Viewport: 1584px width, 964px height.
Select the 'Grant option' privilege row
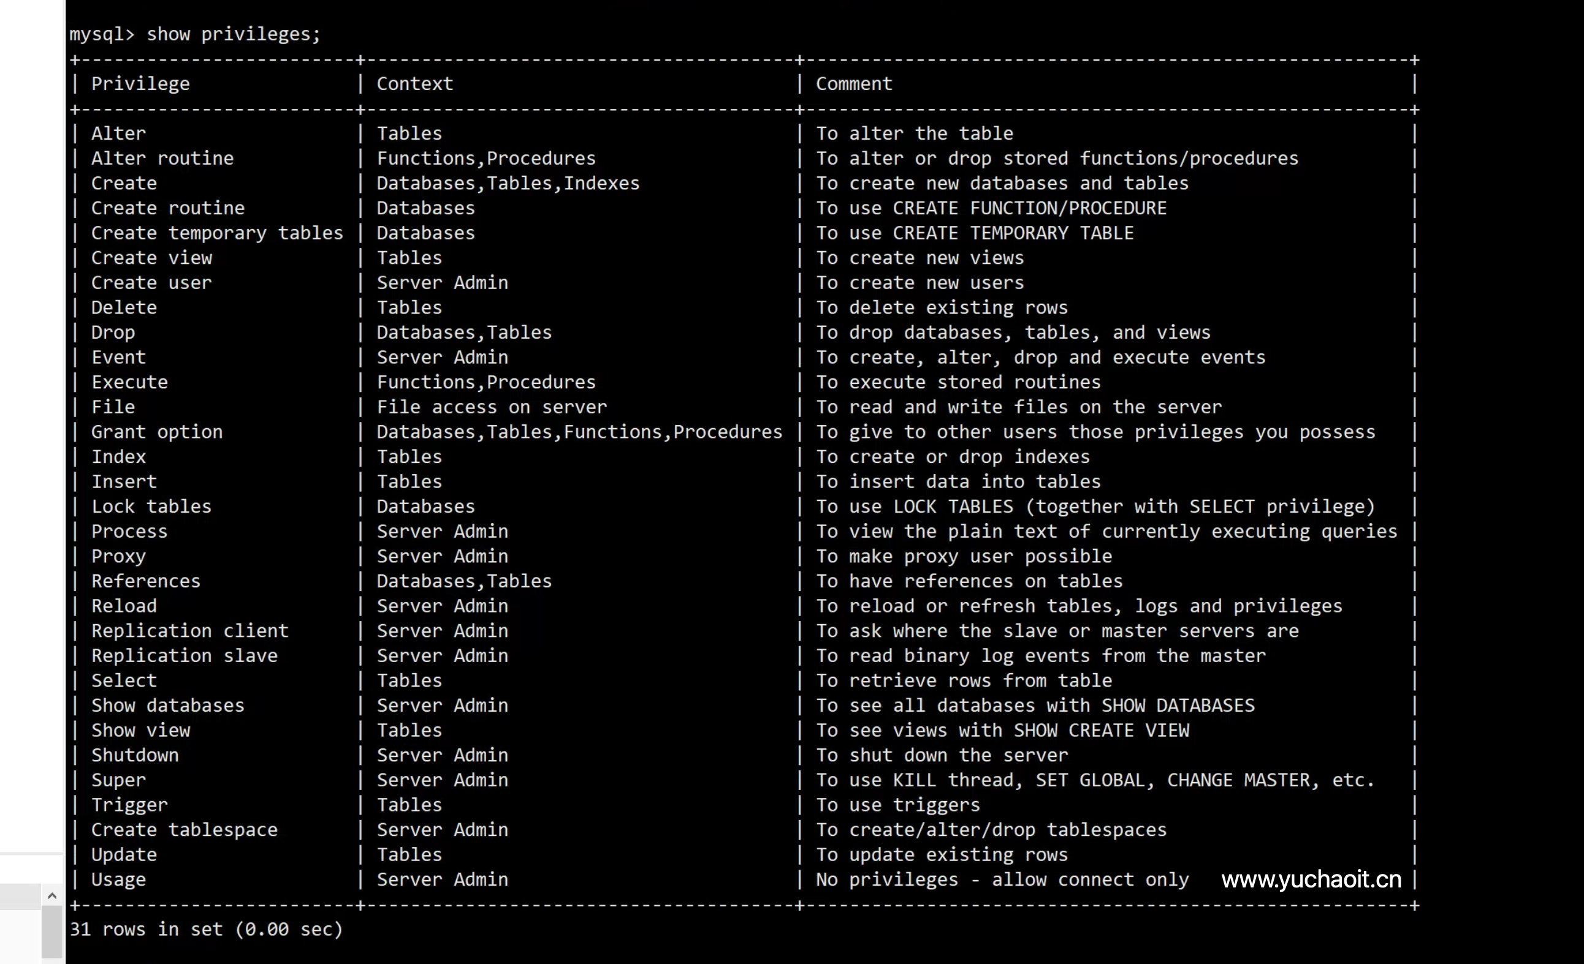point(157,432)
